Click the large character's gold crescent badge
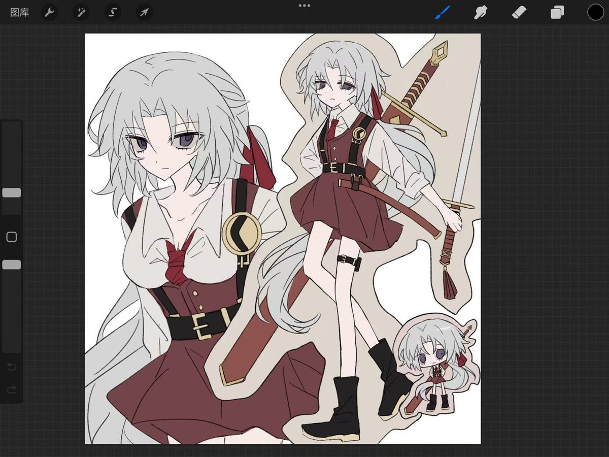This screenshot has height=457, width=609. pyautogui.click(x=242, y=233)
